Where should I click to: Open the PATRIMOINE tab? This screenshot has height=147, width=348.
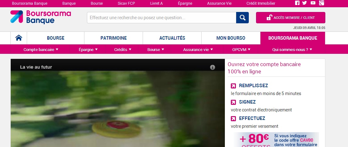(113, 38)
